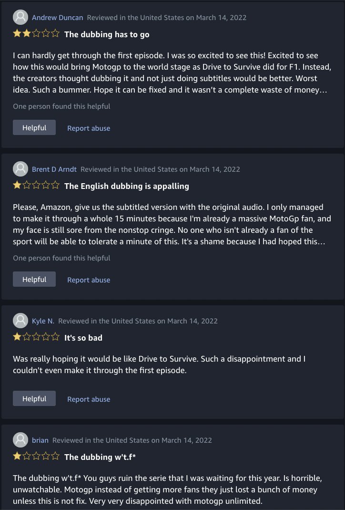The image size is (345, 510).
Task: Open Brent D Arndt's profile name link
Action: pos(54,169)
